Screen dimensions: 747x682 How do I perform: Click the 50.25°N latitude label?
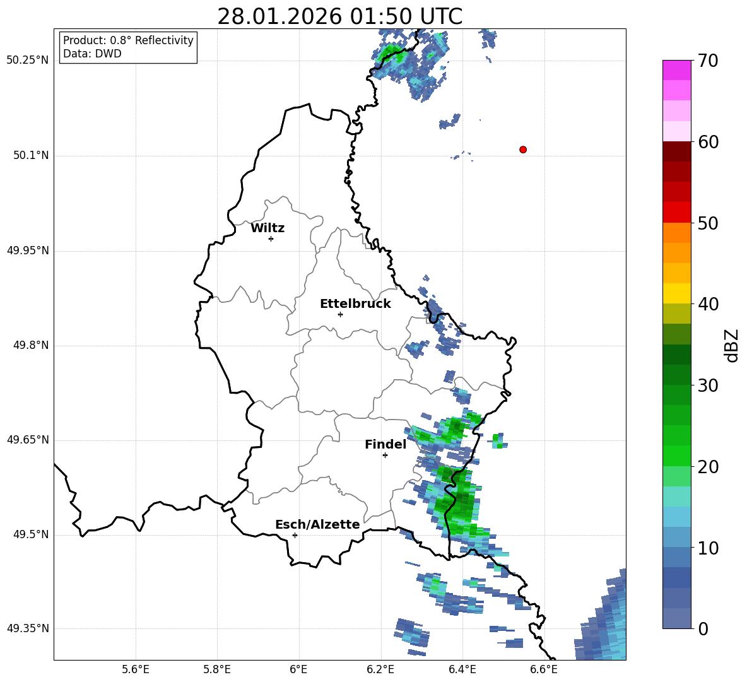28,61
